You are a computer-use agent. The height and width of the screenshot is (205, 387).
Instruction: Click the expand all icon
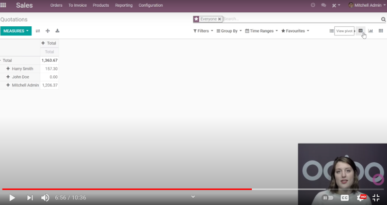47,31
